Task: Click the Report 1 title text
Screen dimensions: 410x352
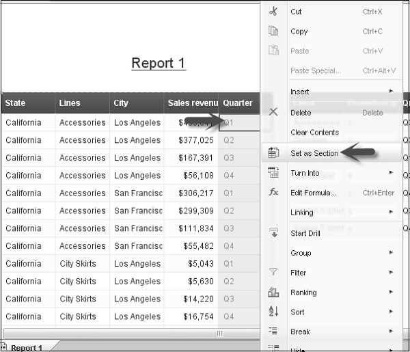Action: (x=158, y=64)
